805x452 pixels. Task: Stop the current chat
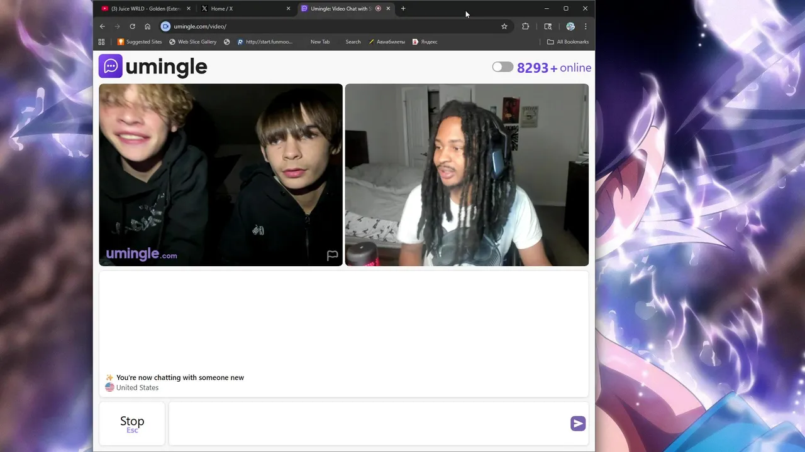coord(132,424)
